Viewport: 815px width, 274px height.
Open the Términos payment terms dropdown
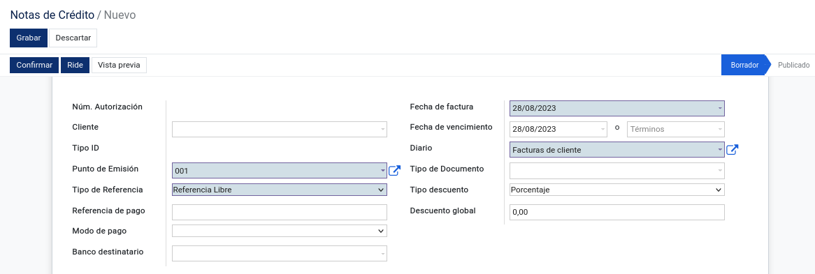pyautogui.click(x=676, y=129)
